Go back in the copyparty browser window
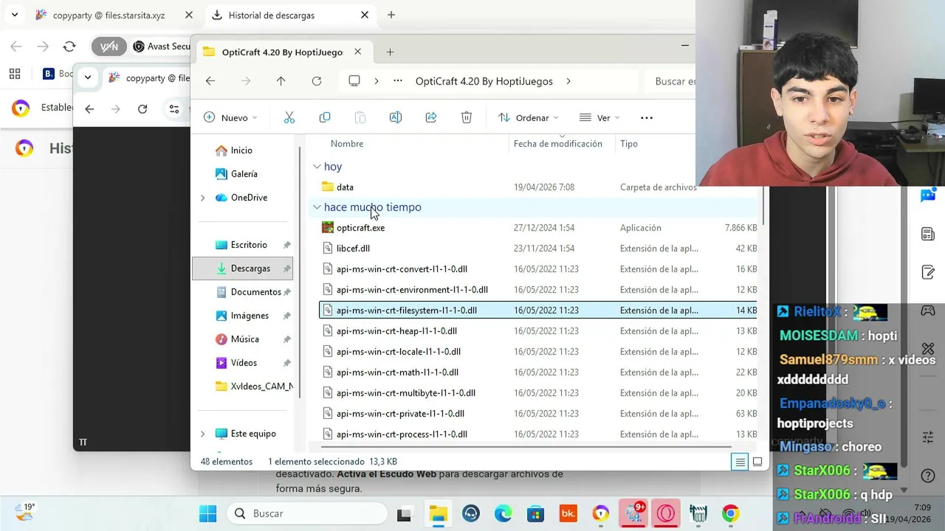 click(89, 109)
